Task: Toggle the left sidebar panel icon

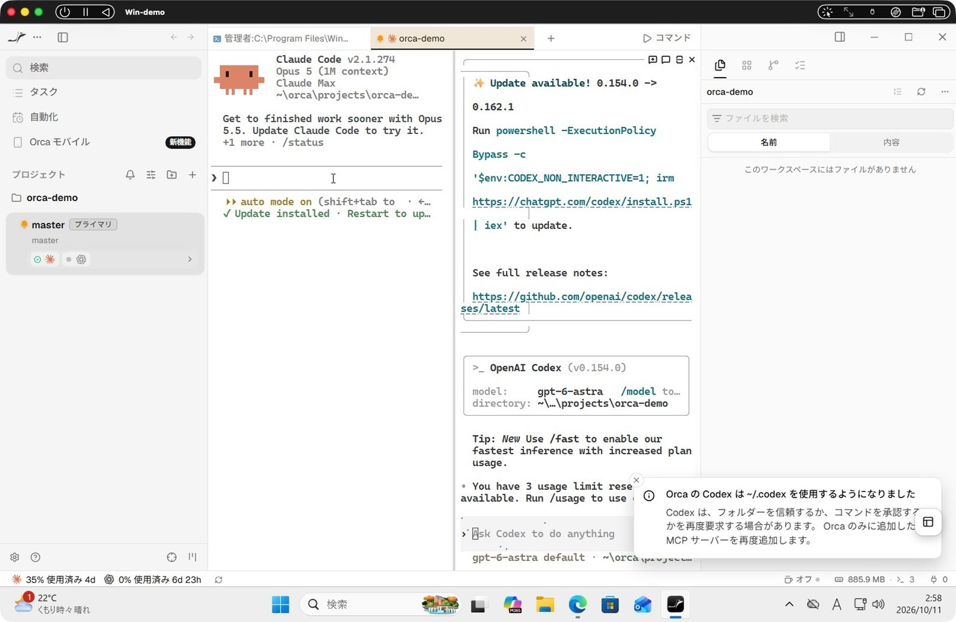Action: click(x=63, y=37)
